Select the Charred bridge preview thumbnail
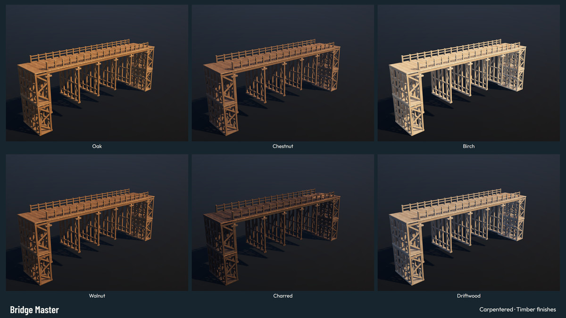566x318 pixels. (283, 223)
